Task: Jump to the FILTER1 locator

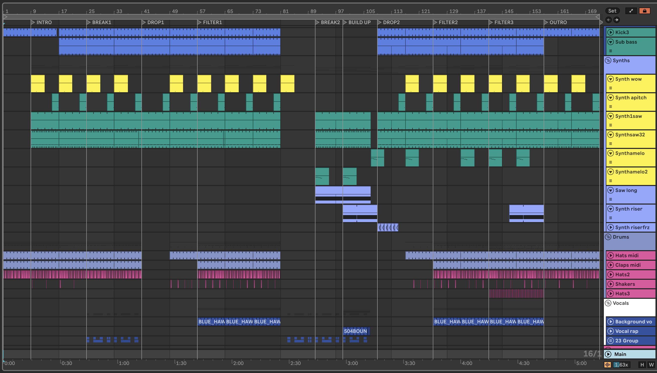Action: click(x=210, y=22)
